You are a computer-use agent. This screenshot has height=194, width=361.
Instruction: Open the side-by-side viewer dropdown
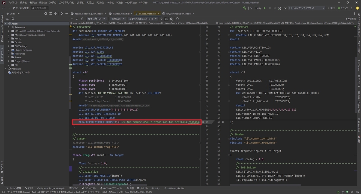click(96, 19)
